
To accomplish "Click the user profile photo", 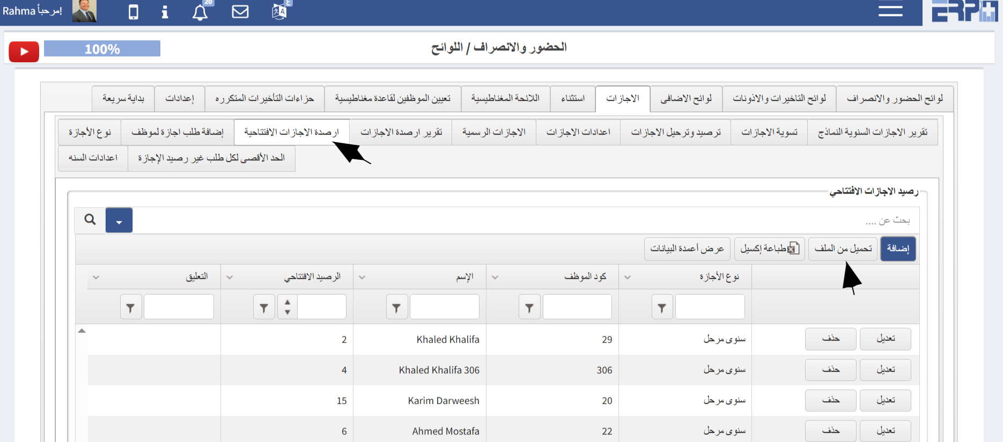I will [x=84, y=11].
